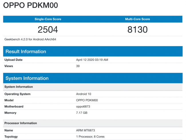Select the Single-Core Score header

pyautogui.click(x=48, y=19)
